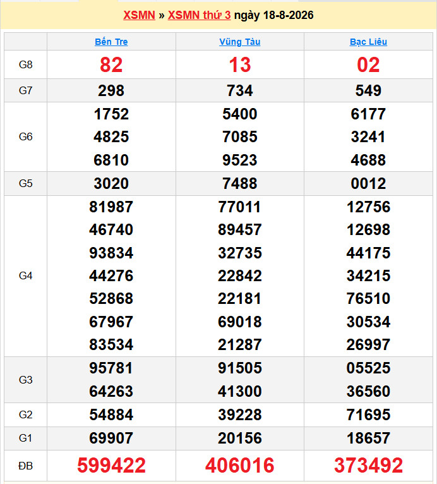Select Bạc Liêu special prize 373492
Viewport: 437px width, 484px height.
[x=369, y=466]
